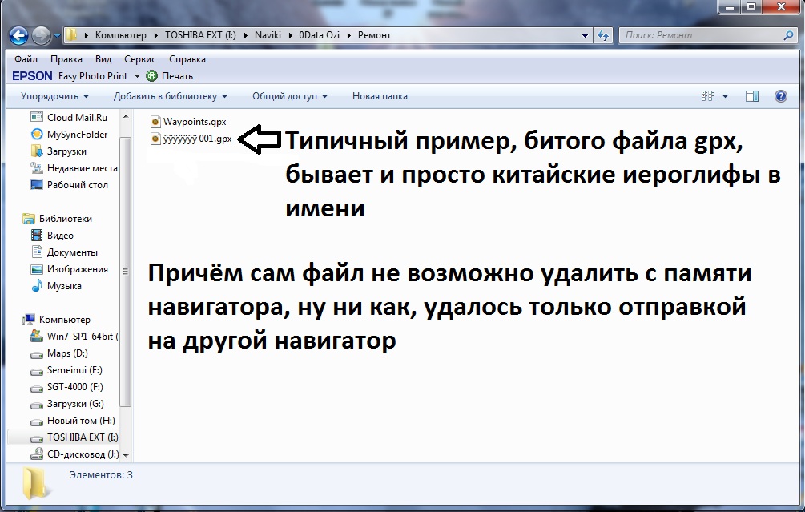This screenshot has width=805, height=512.
Task: Select the Cloud Mail.Ru sidebar icon
Action: tap(36, 118)
